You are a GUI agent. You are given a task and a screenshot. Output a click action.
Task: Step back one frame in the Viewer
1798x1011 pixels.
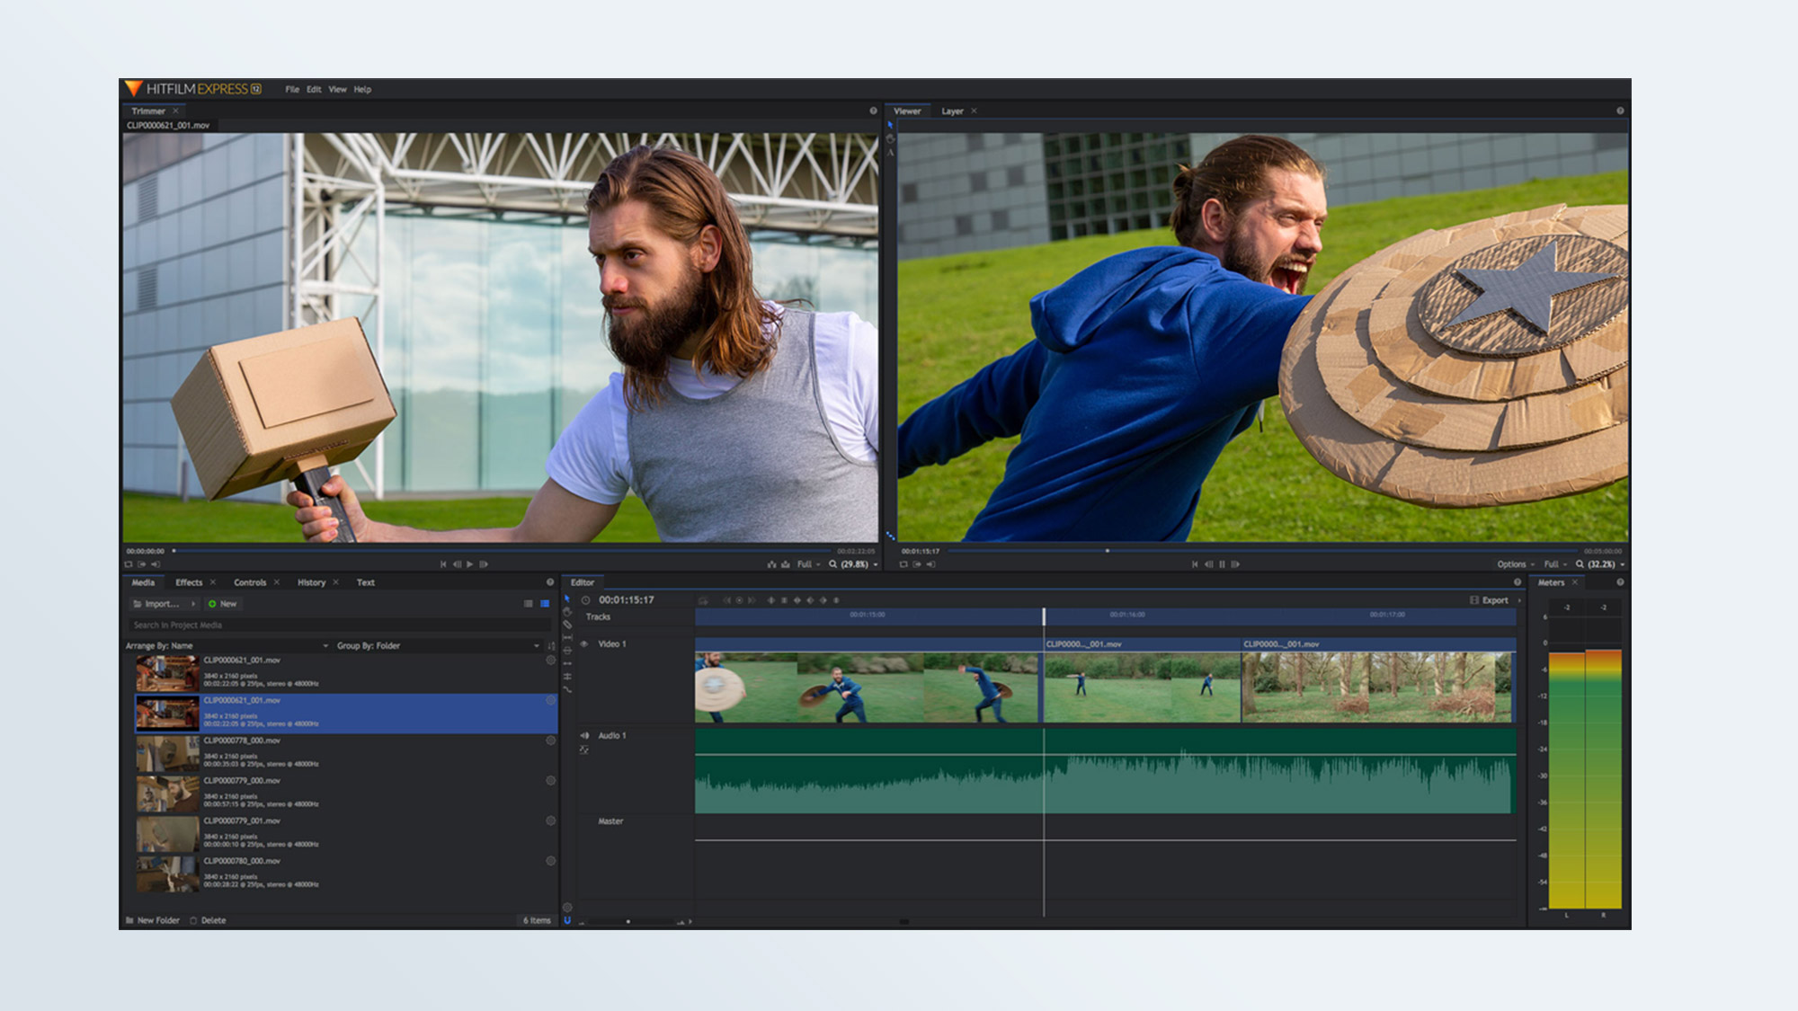[1208, 564]
